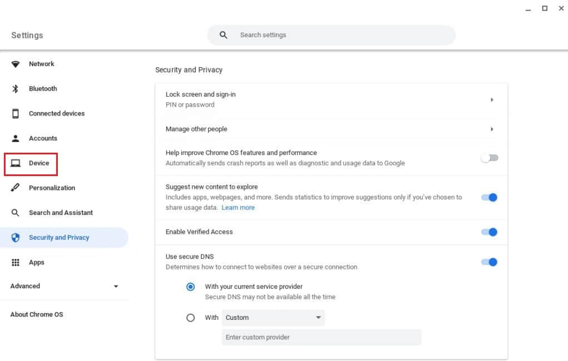Viewport: 568px width, 361px height.
Task: Minimize the Settings window
Action: click(528, 9)
